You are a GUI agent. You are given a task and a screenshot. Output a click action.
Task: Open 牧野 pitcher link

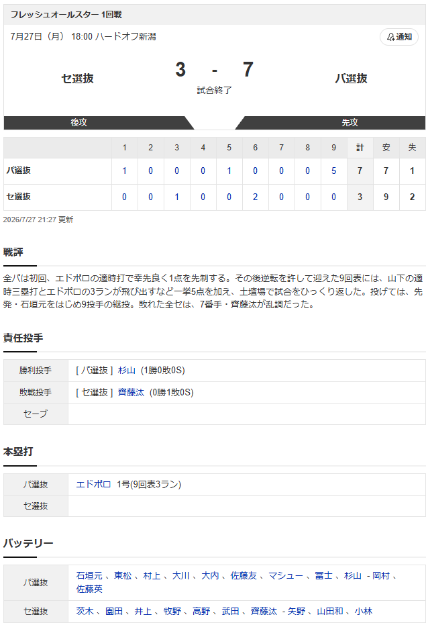coord(172,611)
